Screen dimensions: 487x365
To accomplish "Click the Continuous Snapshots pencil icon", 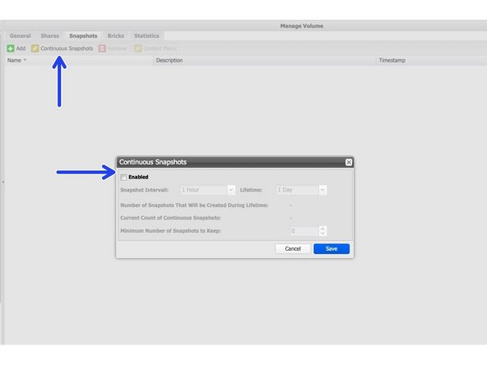I will pyautogui.click(x=35, y=49).
